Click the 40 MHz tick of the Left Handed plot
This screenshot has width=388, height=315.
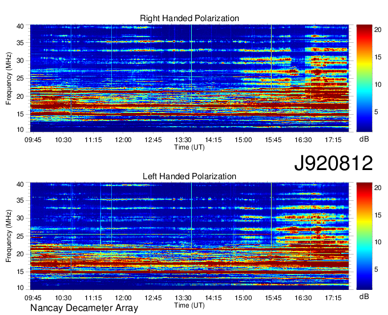pos(20,184)
